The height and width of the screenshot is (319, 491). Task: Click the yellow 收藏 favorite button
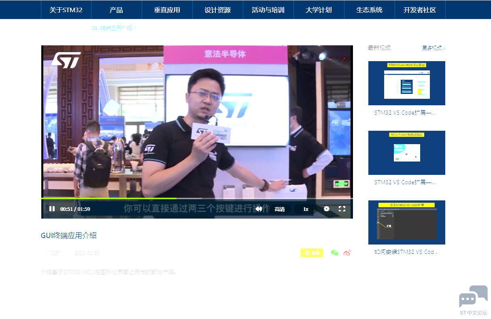pos(312,253)
